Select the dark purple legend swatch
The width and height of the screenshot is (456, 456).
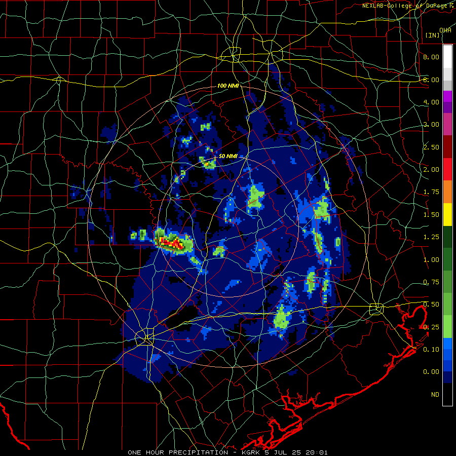point(447,107)
